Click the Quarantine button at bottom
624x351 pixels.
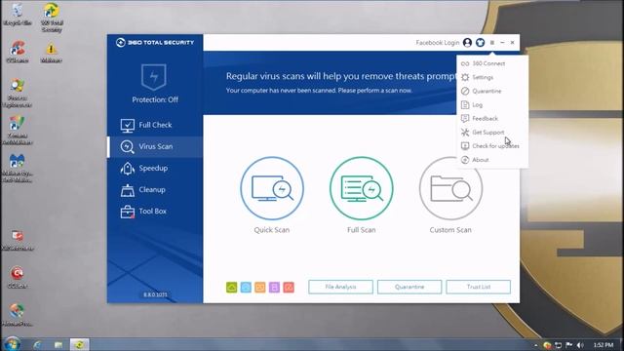click(x=409, y=287)
